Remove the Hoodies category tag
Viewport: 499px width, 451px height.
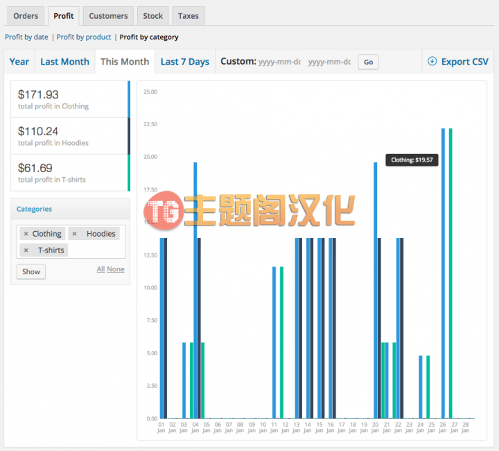74,234
